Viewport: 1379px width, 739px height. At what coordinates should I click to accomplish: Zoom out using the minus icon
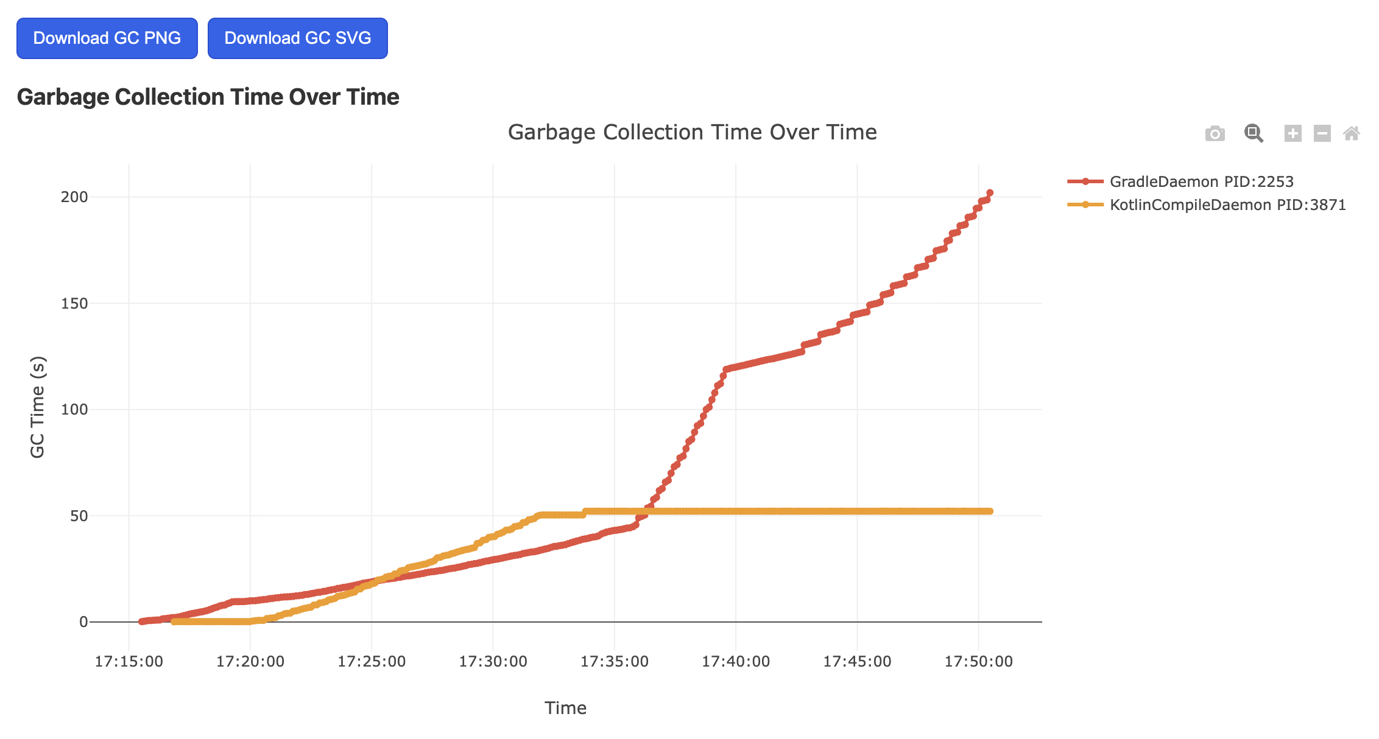tap(1322, 133)
